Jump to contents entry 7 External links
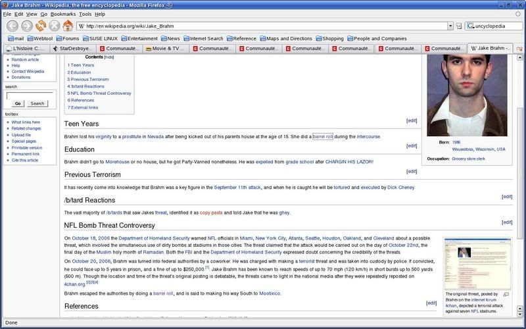 point(83,107)
